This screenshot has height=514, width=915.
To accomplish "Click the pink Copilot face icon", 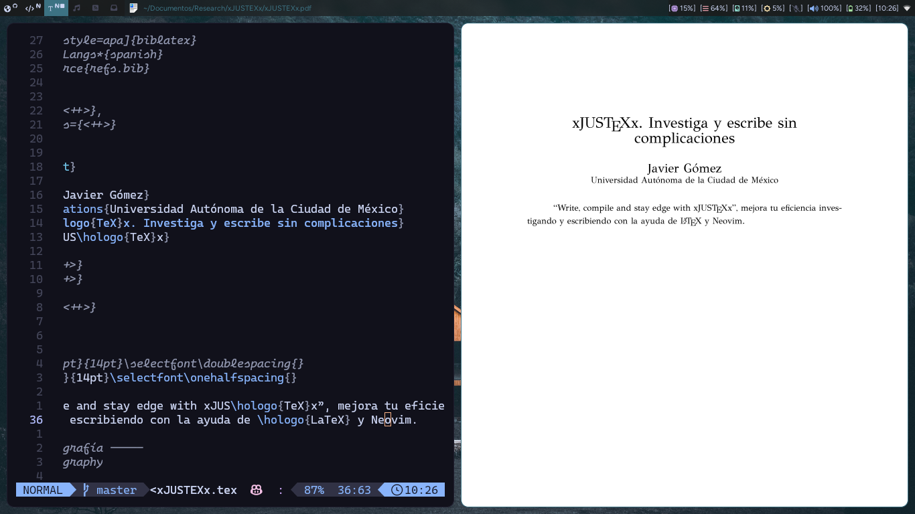I will 256,490.
